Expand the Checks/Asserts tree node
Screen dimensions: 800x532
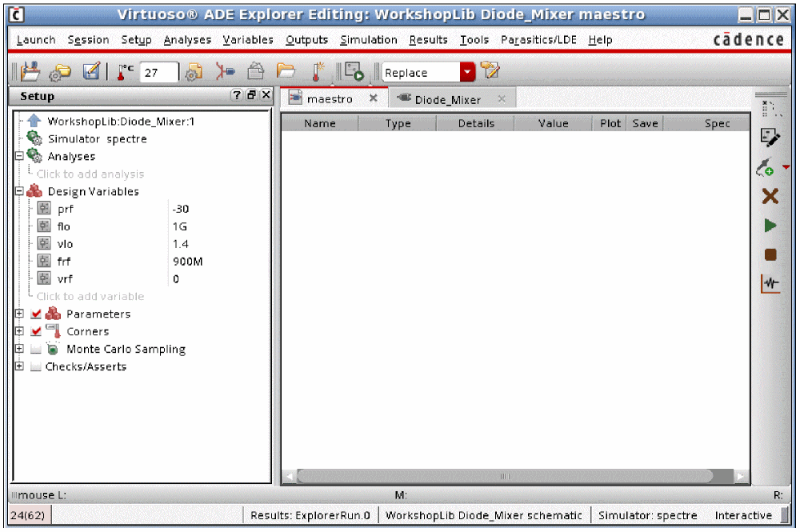(x=19, y=367)
